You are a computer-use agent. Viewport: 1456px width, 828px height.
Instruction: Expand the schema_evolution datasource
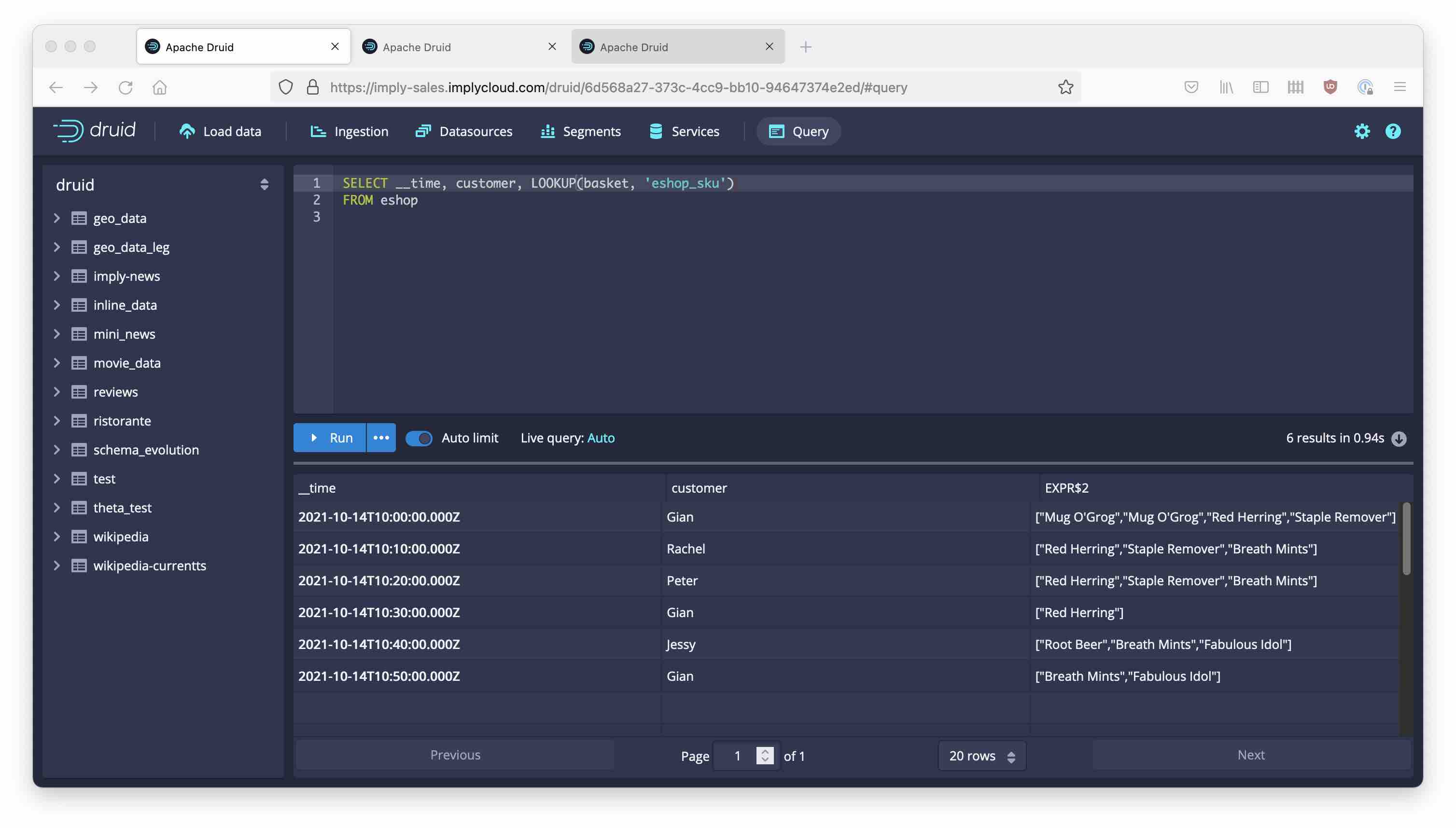(57, 449)
